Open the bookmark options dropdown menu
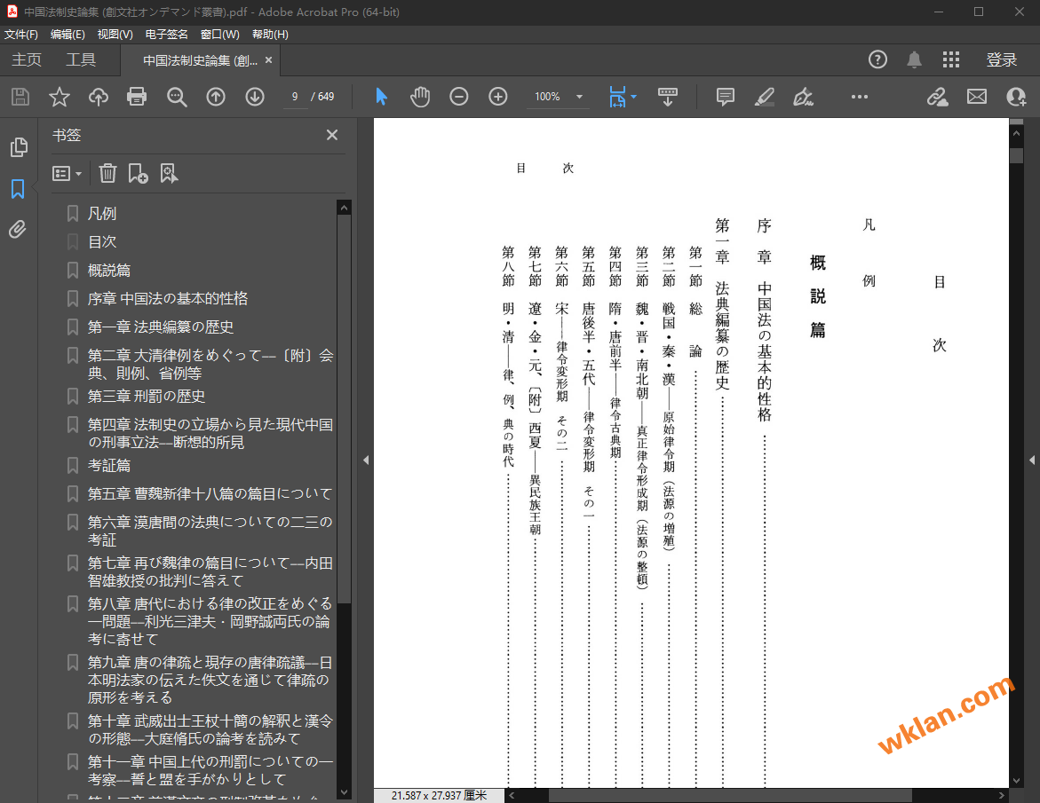1040x803 pixels. click(x=67, y=173)
